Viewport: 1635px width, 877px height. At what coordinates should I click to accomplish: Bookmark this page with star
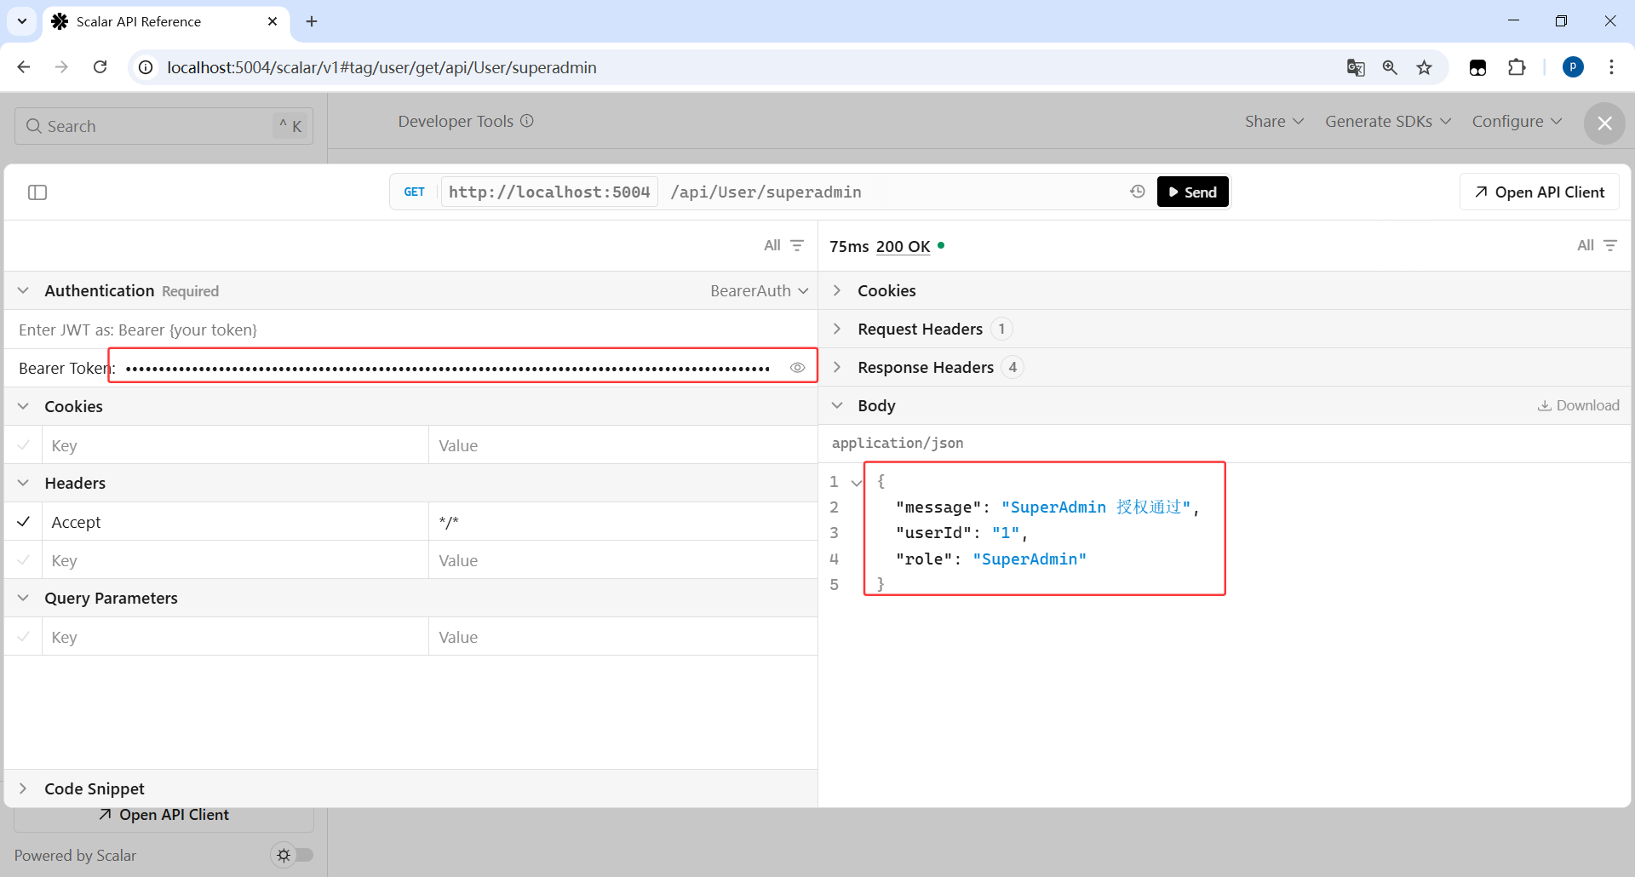coord(1425,67)
